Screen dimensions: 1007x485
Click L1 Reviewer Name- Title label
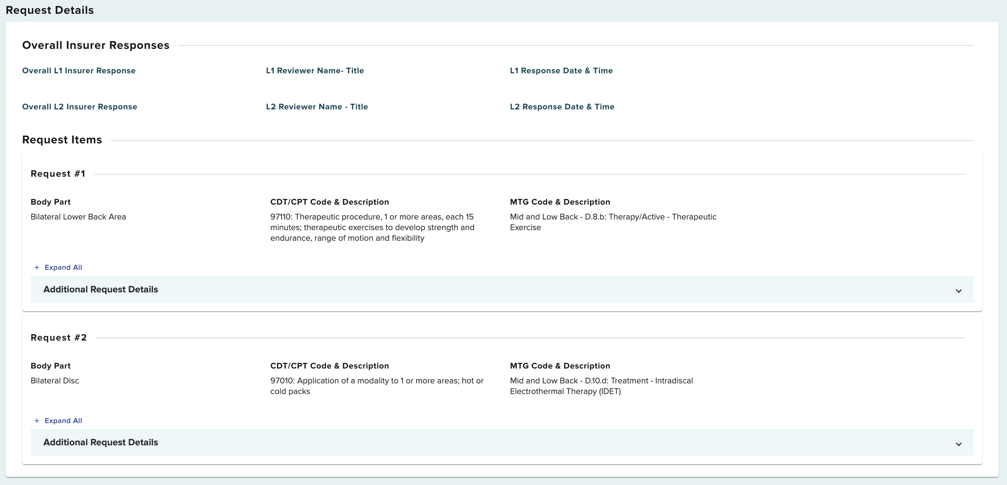(315, 71)
